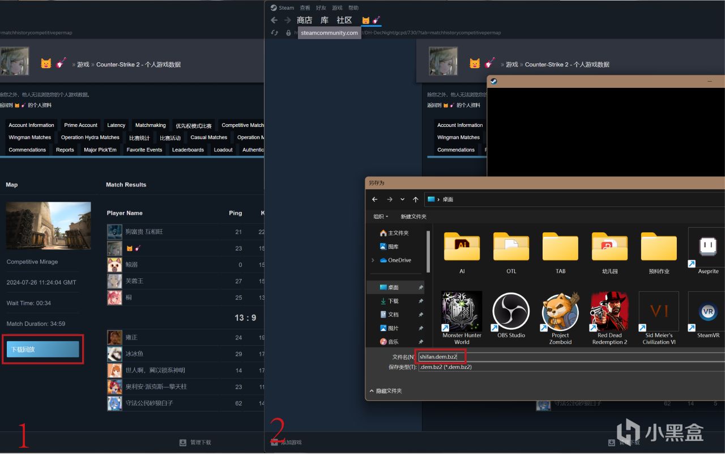725x458 pixels.
Task: Click the 下载回放 download replay button
Action: click(x=42, y=349)
